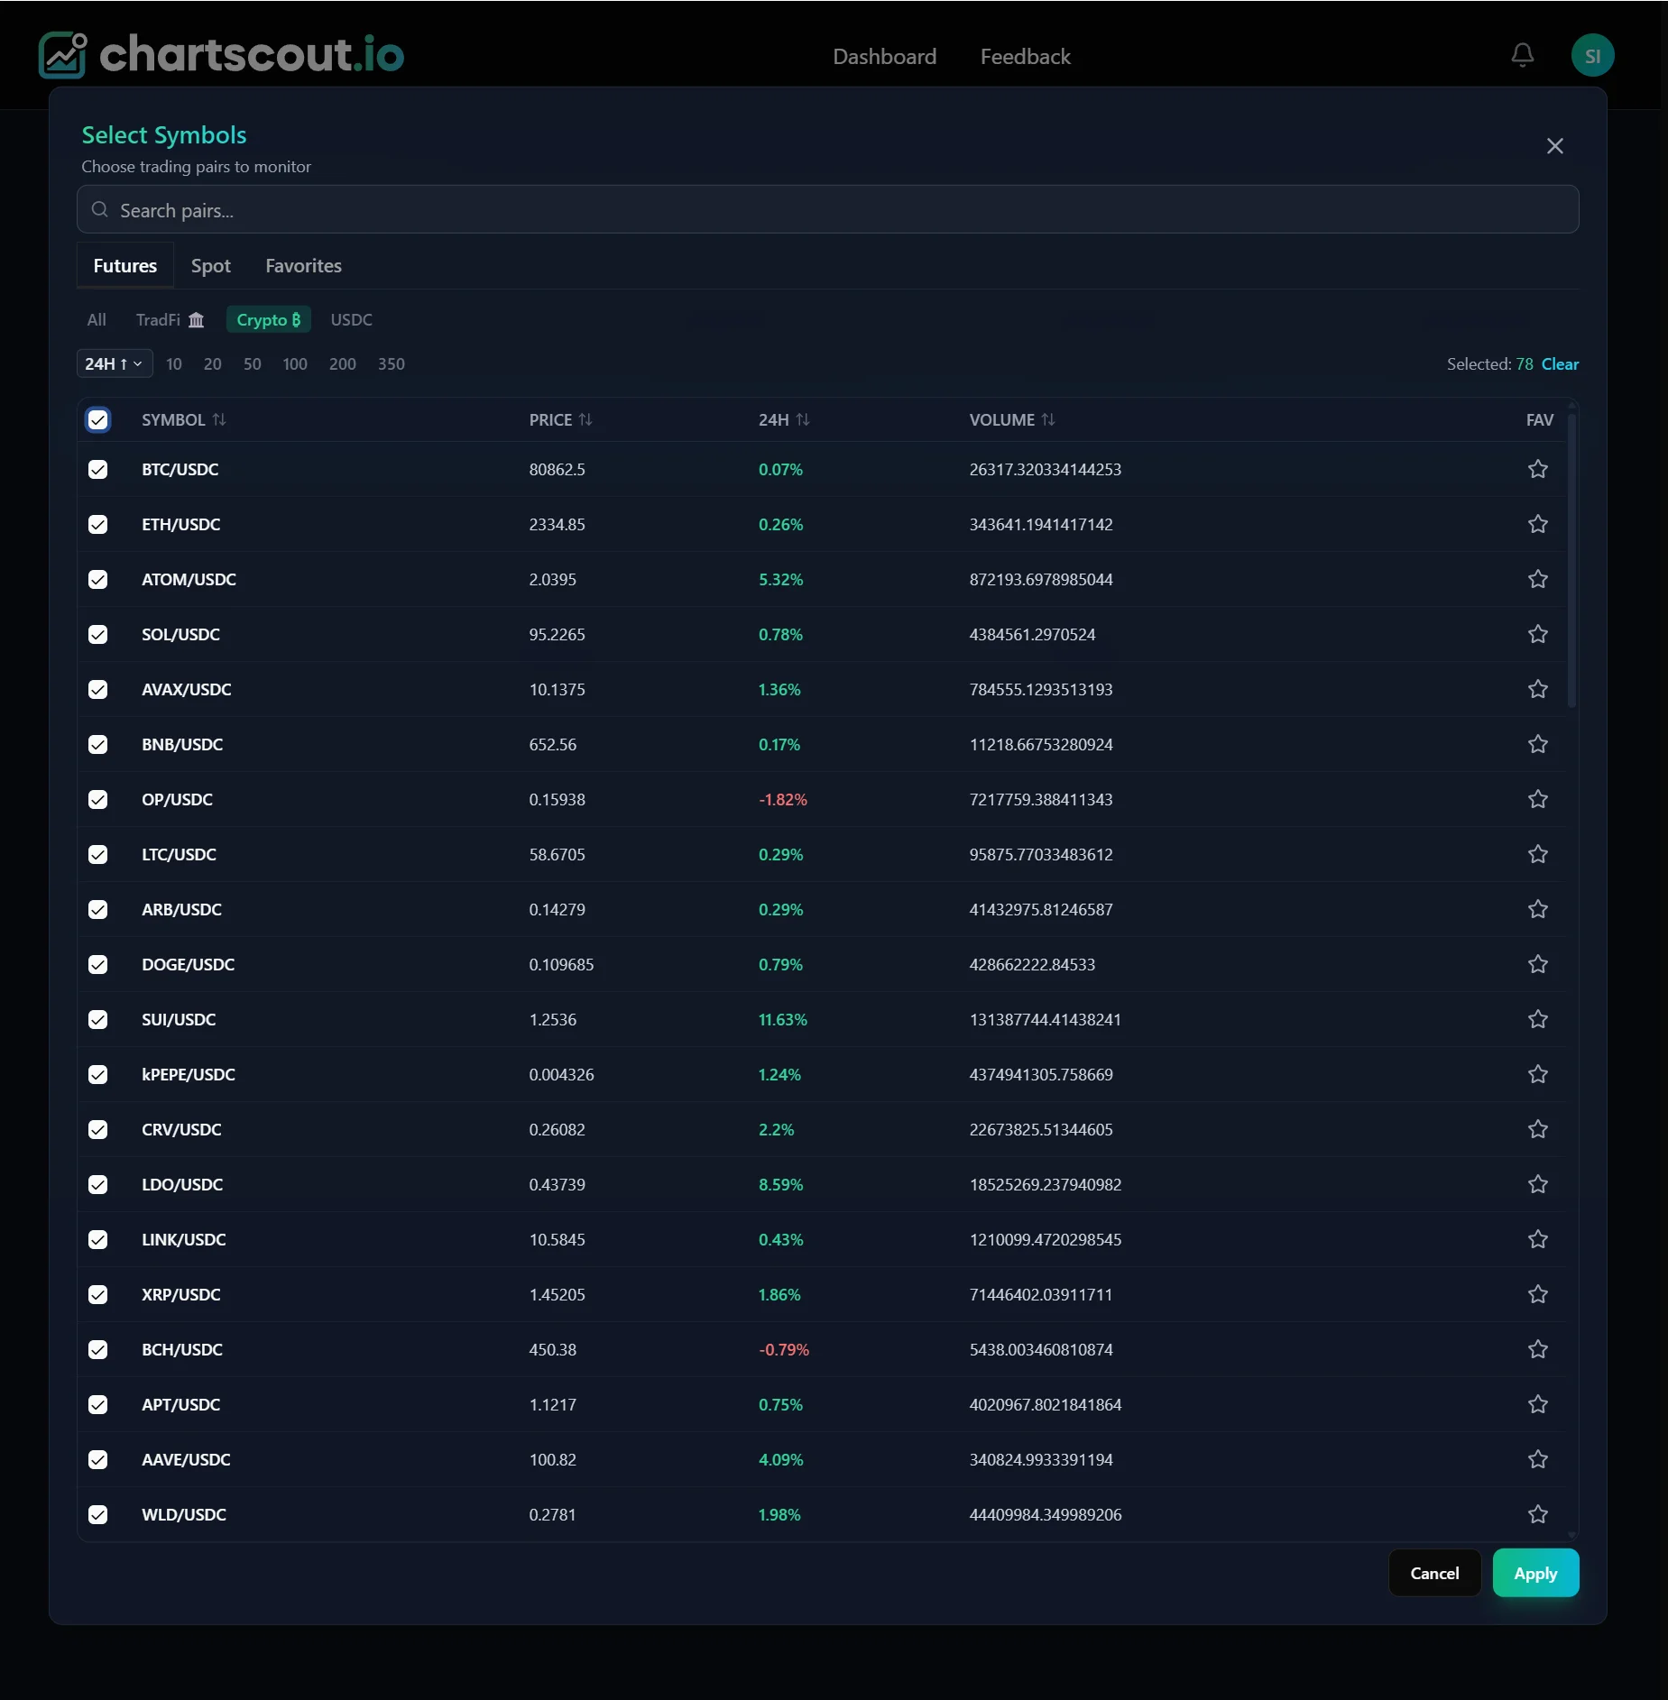Select the Crypto filter

(268, 319)
